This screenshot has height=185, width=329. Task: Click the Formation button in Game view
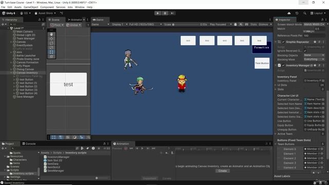(x=262, y=47)
